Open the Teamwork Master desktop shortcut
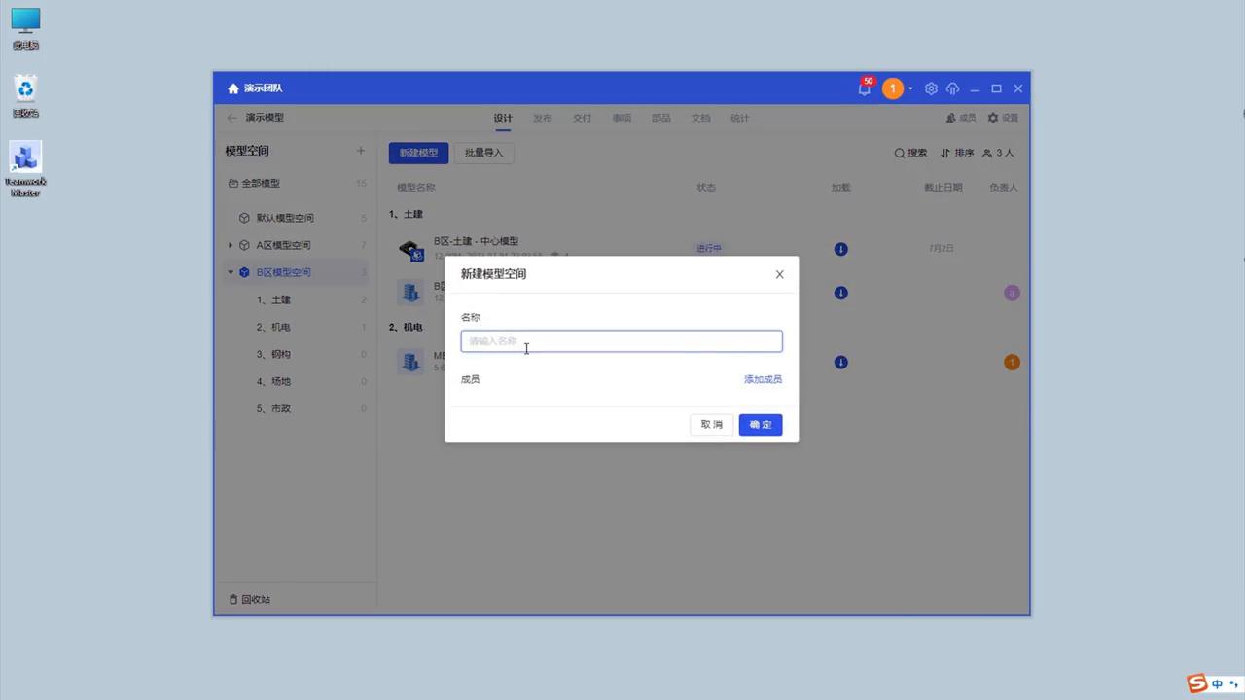The width and height of the screenshot is (1245, 700). click(25, 169)
